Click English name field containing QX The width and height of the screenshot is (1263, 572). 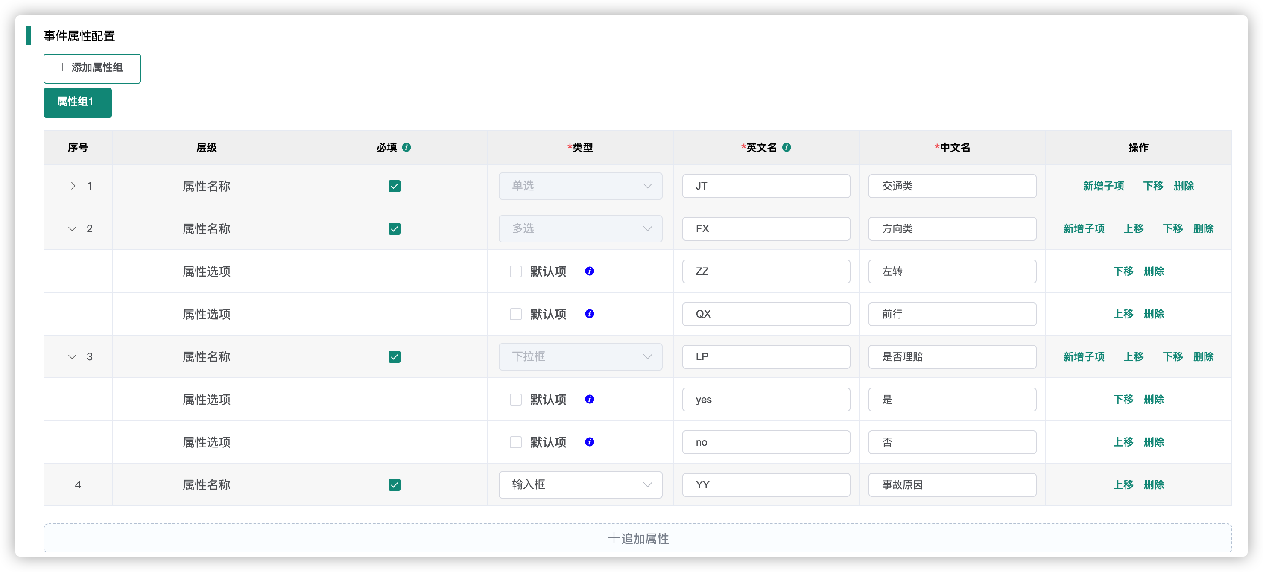click(766, 314)
